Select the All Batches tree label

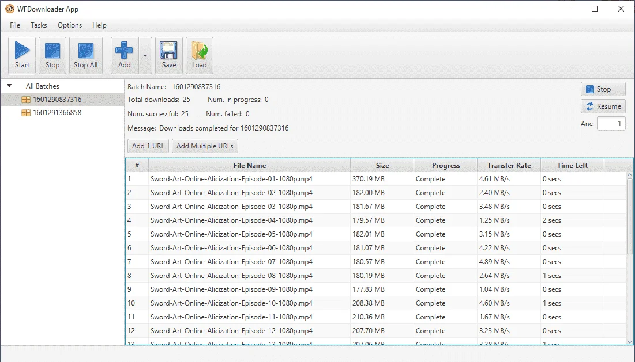(43, 86)
